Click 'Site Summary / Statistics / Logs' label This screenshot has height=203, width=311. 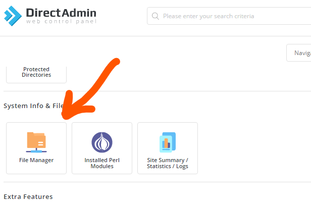point(168,163)
